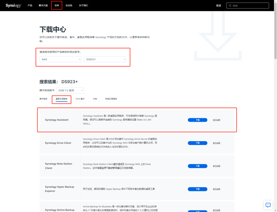
Task: Switch to the DSM 套件 tab
Action: click(x=80, y=99)
